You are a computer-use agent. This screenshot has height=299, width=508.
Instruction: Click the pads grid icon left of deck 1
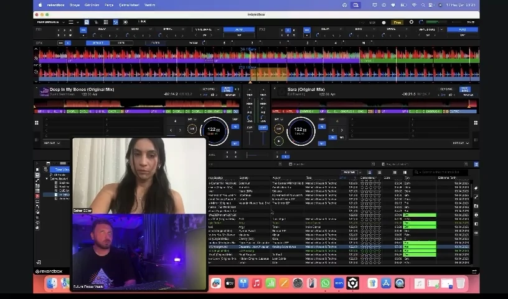(x=37, y=123)
